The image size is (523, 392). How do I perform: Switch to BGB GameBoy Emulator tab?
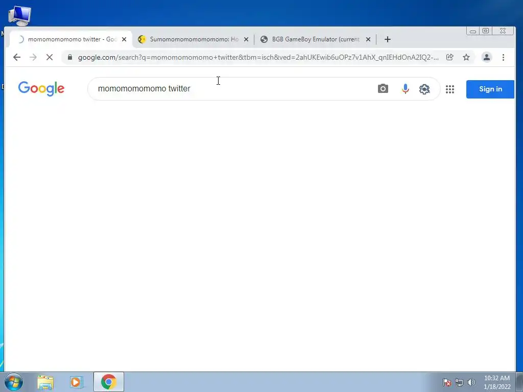315,39
